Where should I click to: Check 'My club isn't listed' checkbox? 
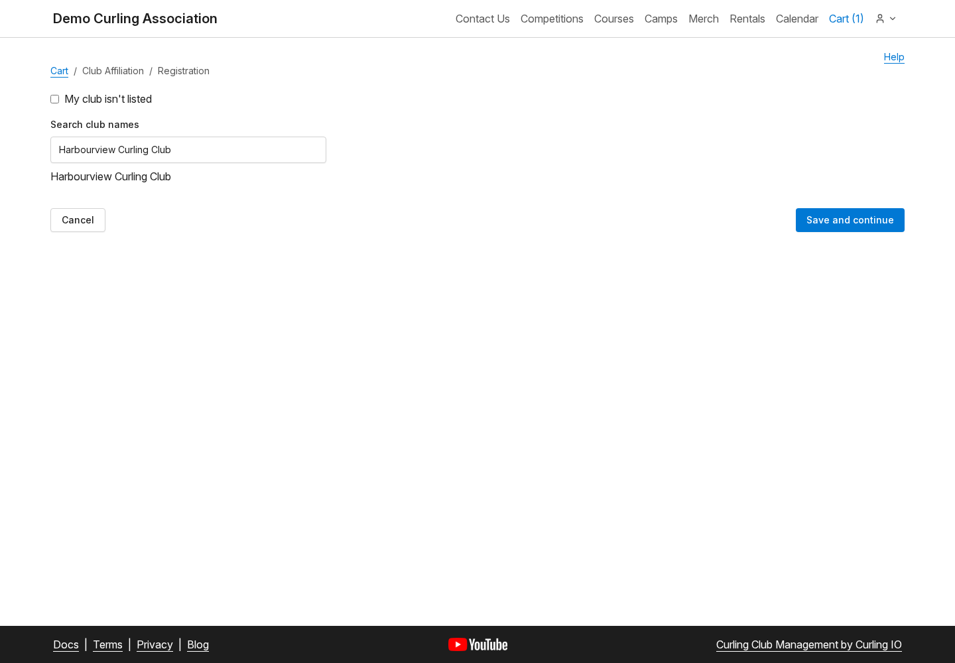coord(55,99)
